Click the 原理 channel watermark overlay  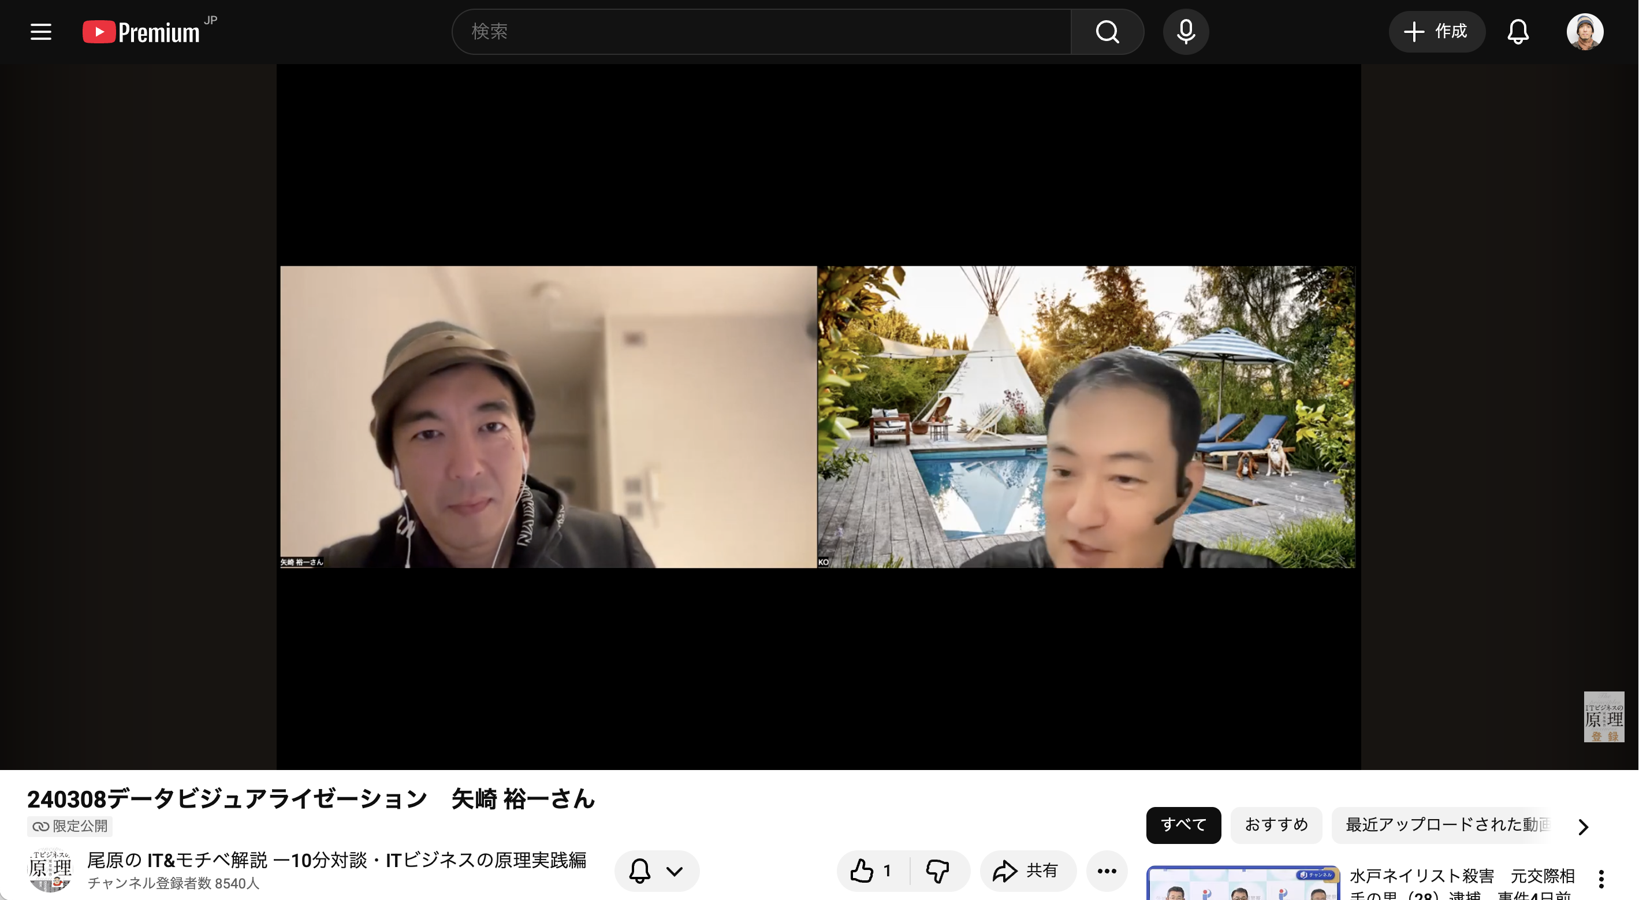pyautogui.click(x=1603, y=717)
